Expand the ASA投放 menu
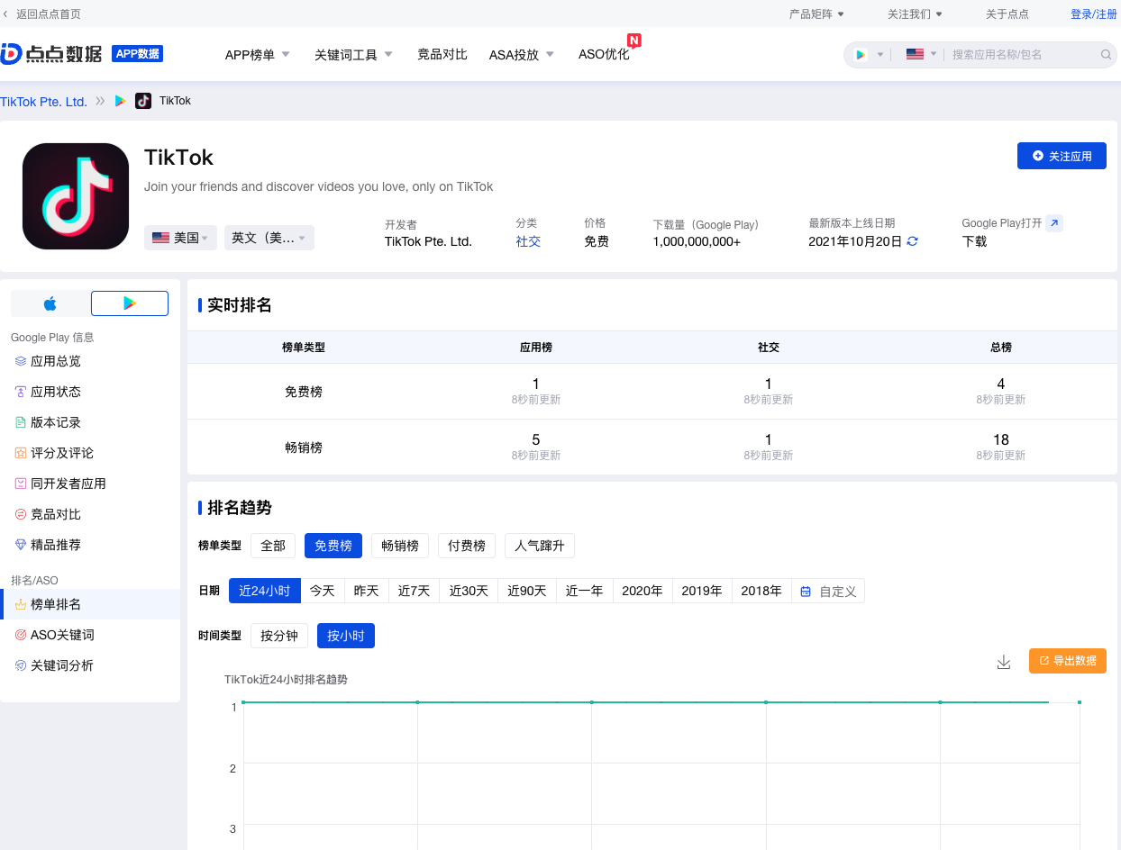Screen dimensions: 1121x850 522,55
